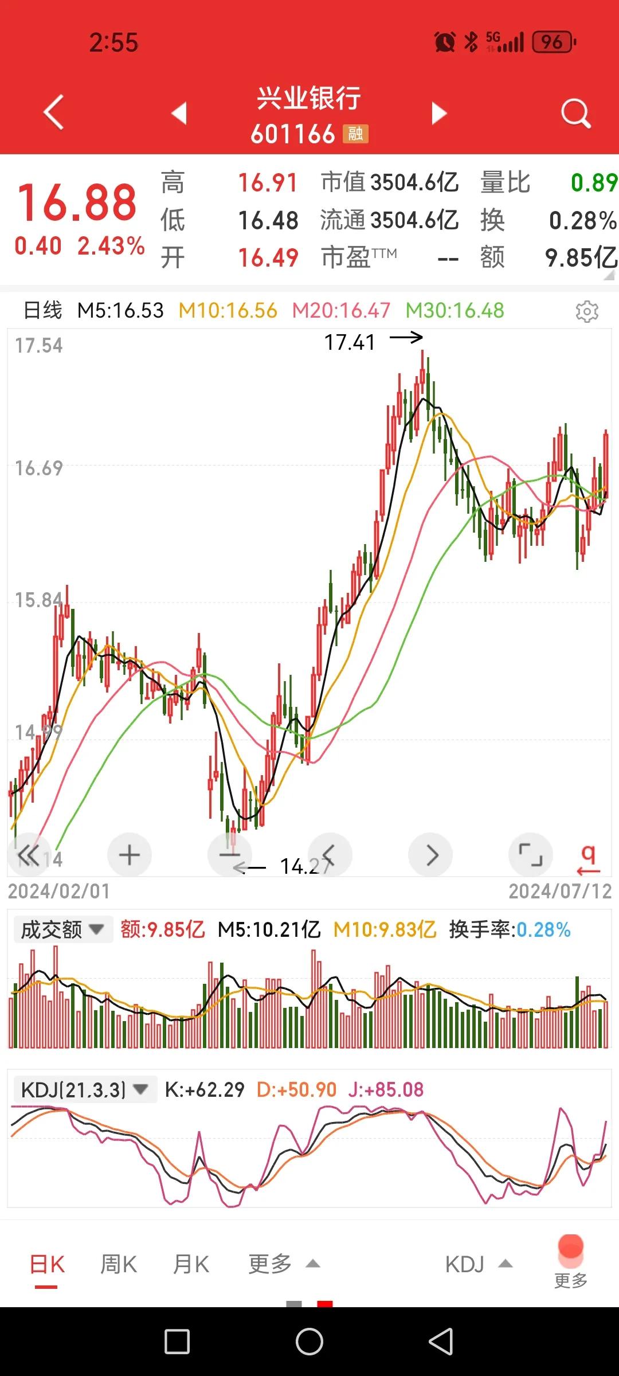Tap Android home circle button
619x1376 pixels.
pyautogui.click(x=309, y=1342)
